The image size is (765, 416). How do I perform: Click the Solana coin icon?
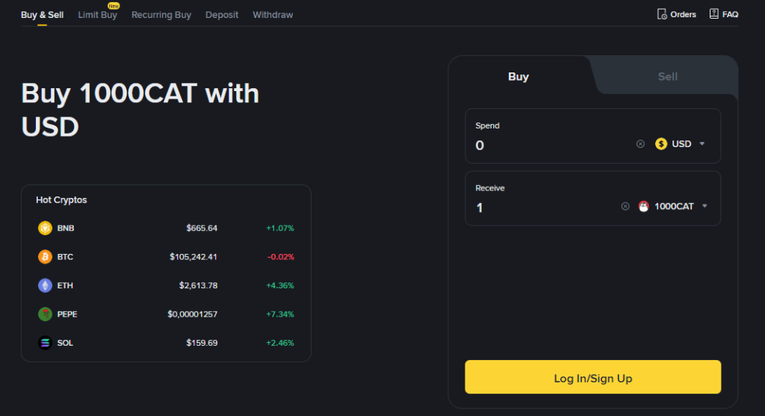click(x=45, y=343)
